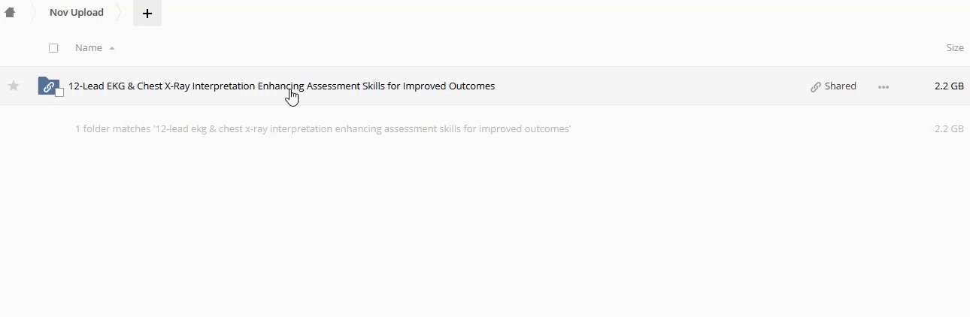Click the chevron after Nov Upload breadcrumb
The image size is (970, 317).
[x=119, y=13]
